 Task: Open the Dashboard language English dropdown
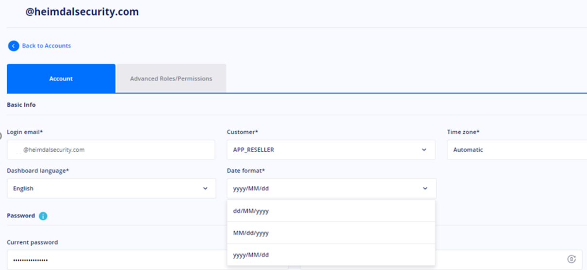111,189
